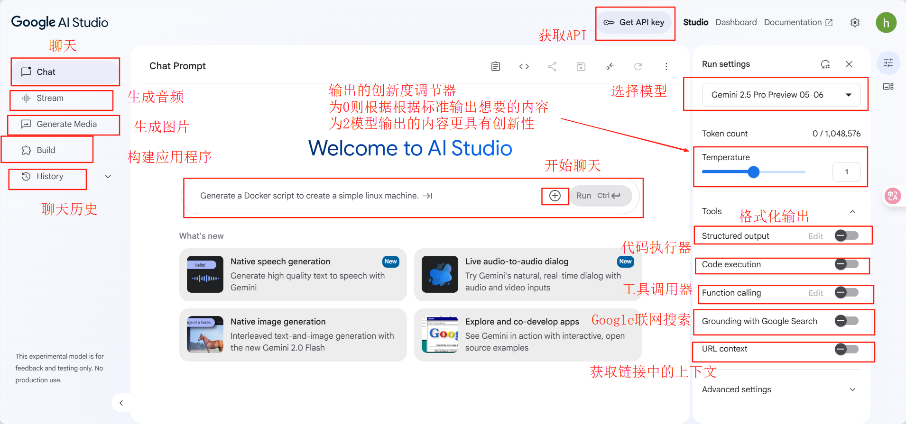Click the Native speech generation title

[x=280, y=262]
